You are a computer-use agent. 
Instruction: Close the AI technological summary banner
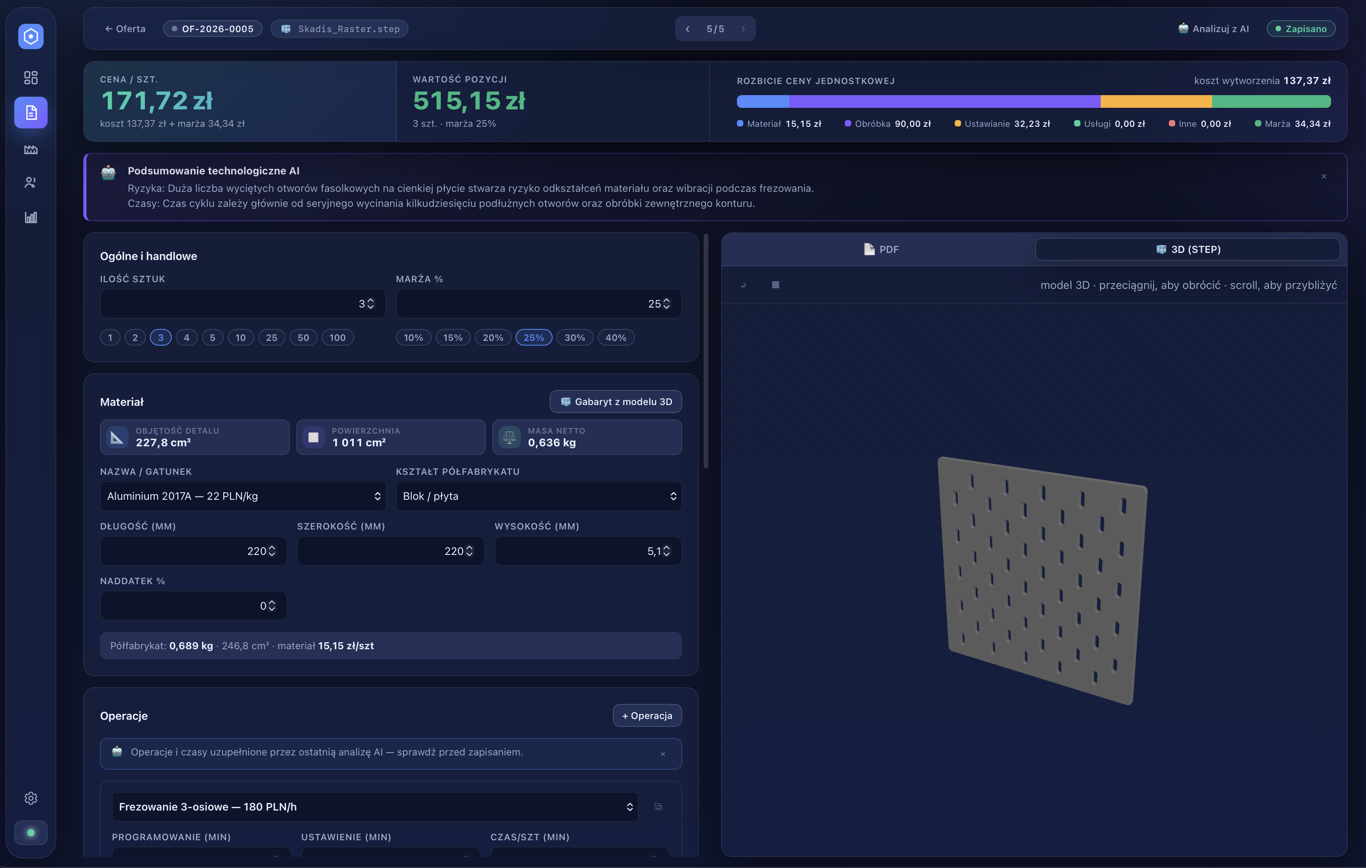click(x=1324, y=176)
